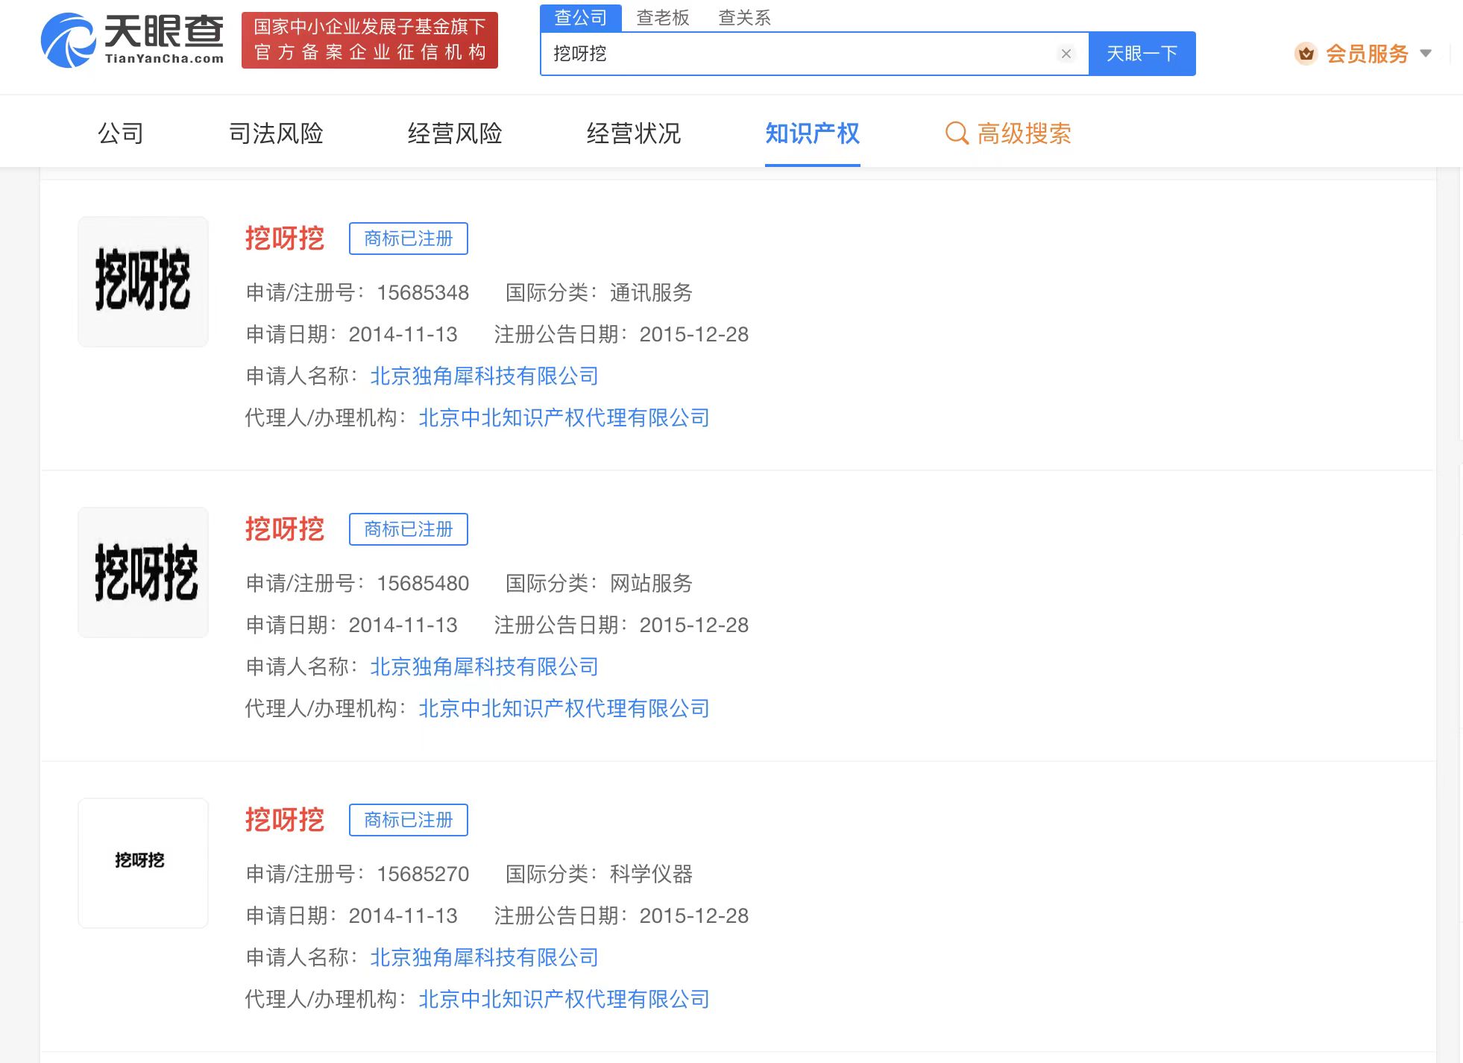
Task: Click registration number 15685348
Action: [x=423, y=292]
